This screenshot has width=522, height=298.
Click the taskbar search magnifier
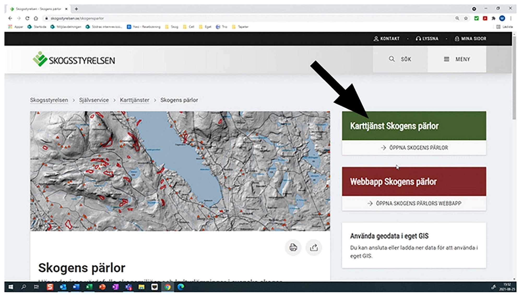click(x=23, y=287)
